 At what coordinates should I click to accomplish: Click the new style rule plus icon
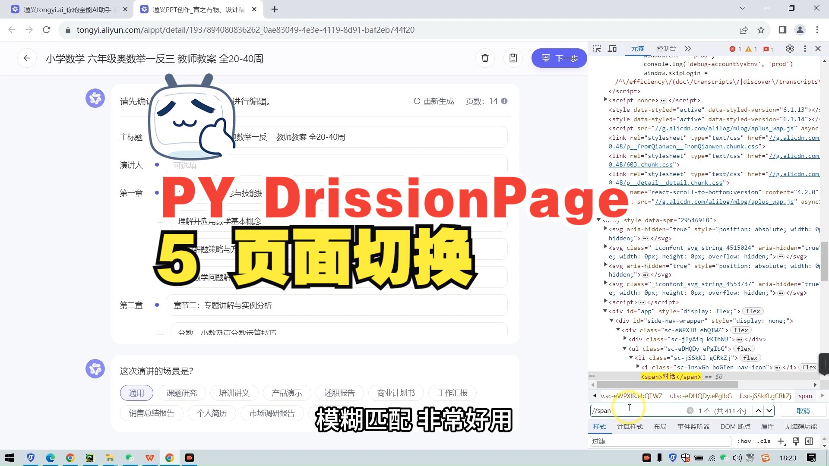pos(782,441)
